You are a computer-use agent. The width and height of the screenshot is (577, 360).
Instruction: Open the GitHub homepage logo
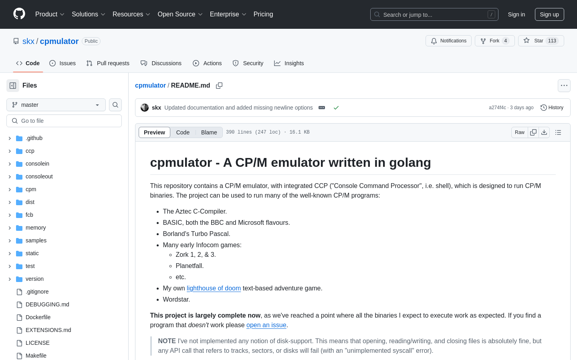[x=19, y=14]
